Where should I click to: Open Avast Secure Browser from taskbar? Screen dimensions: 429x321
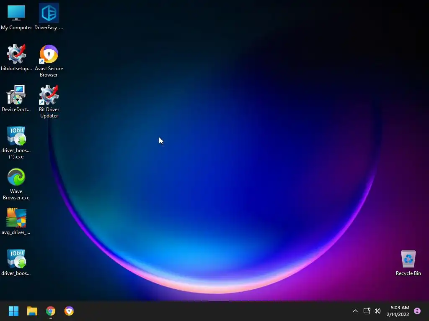coord(69,311)
